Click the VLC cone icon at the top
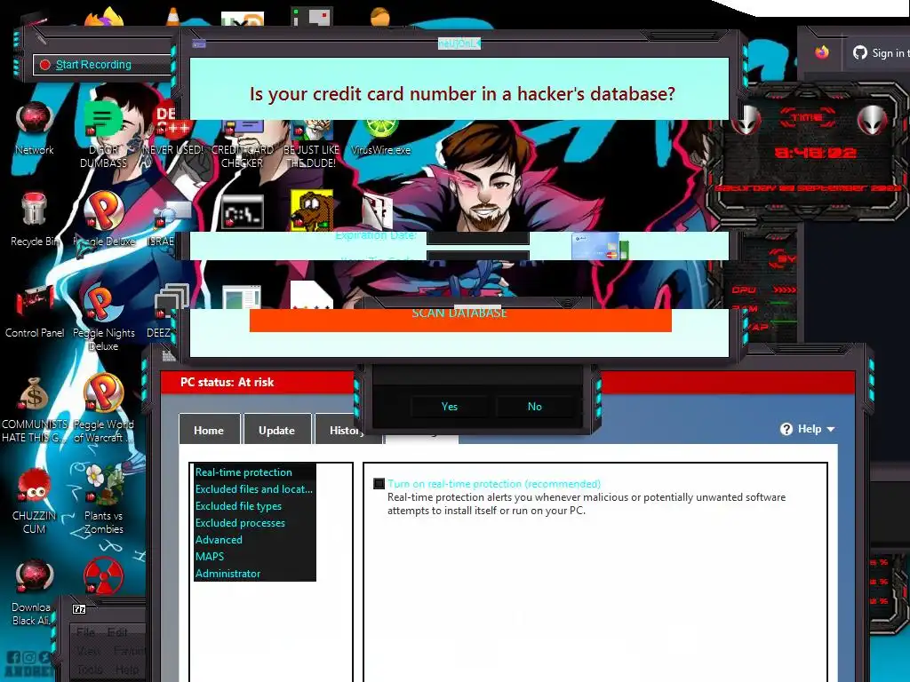Viewport: 910px width, 682px height. point(173,16)
